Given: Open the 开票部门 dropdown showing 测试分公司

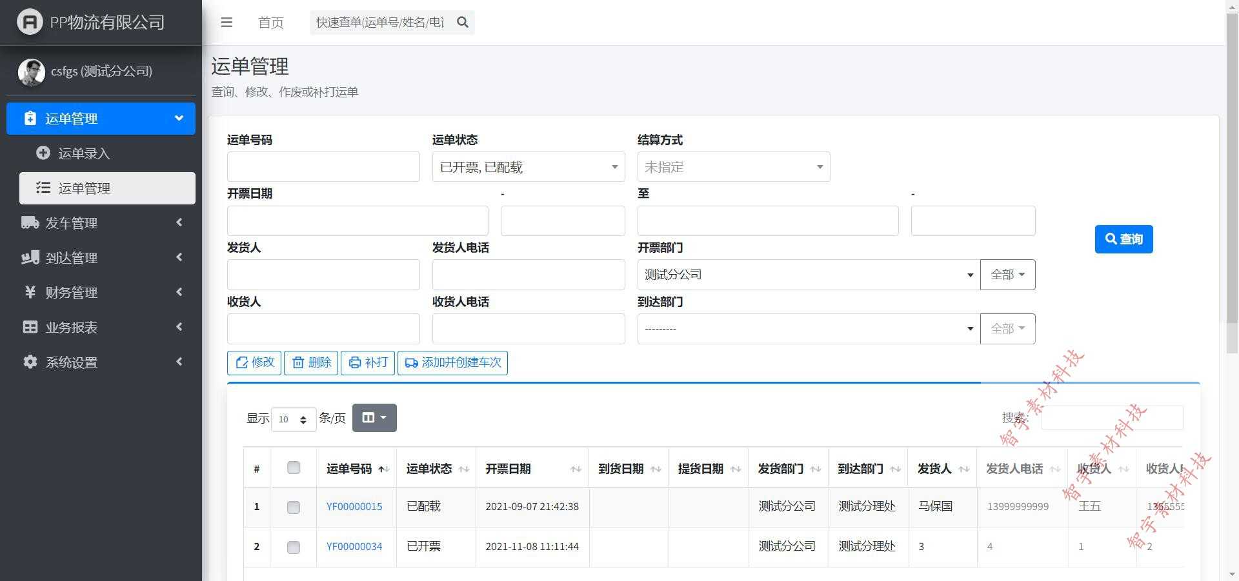Looking at the screenshot, I should [x=809, y=275].
